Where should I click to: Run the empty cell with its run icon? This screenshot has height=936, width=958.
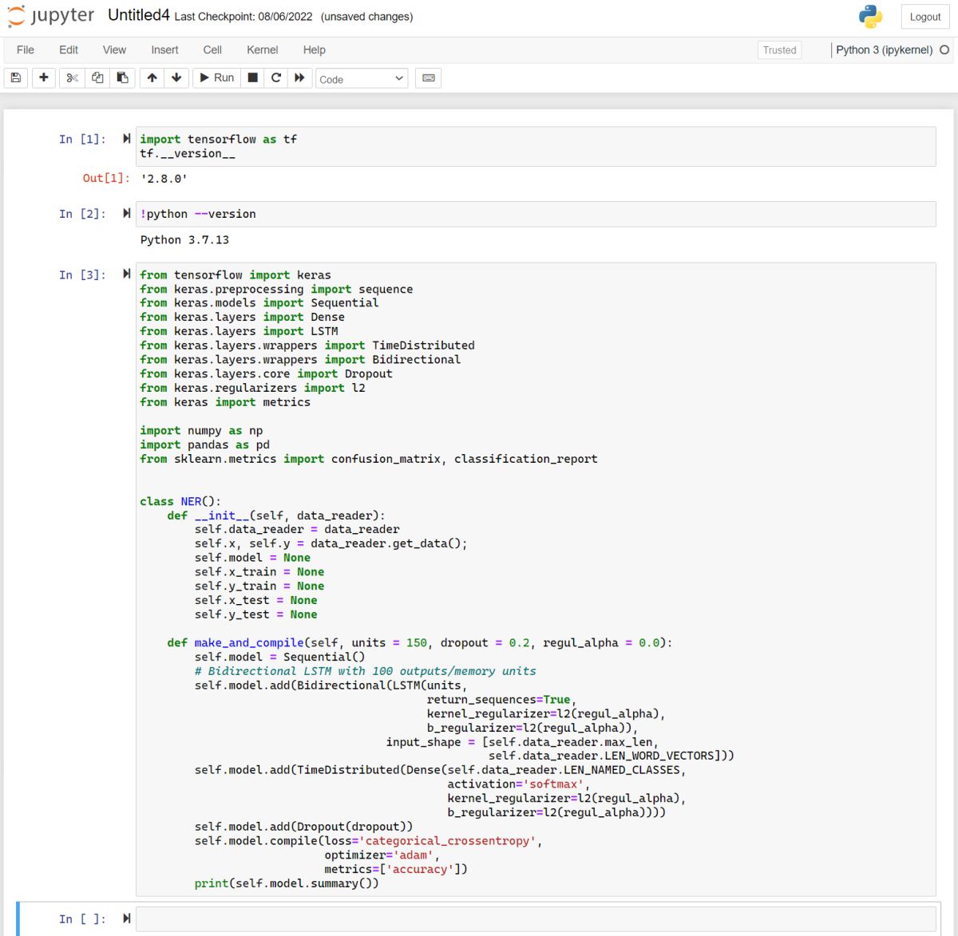[x=126, y=918]
